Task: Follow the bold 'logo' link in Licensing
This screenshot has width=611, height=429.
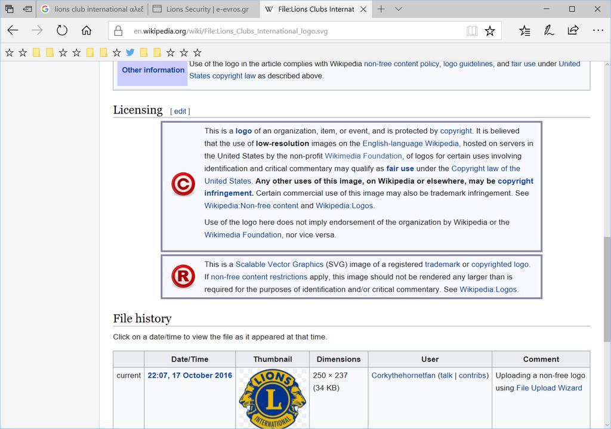Action: 243,131
